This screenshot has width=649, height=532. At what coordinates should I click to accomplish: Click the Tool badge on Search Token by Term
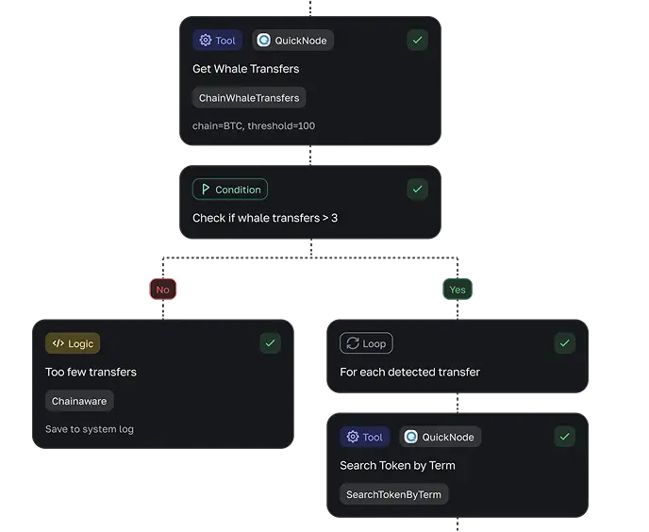[x=365, y=437]
